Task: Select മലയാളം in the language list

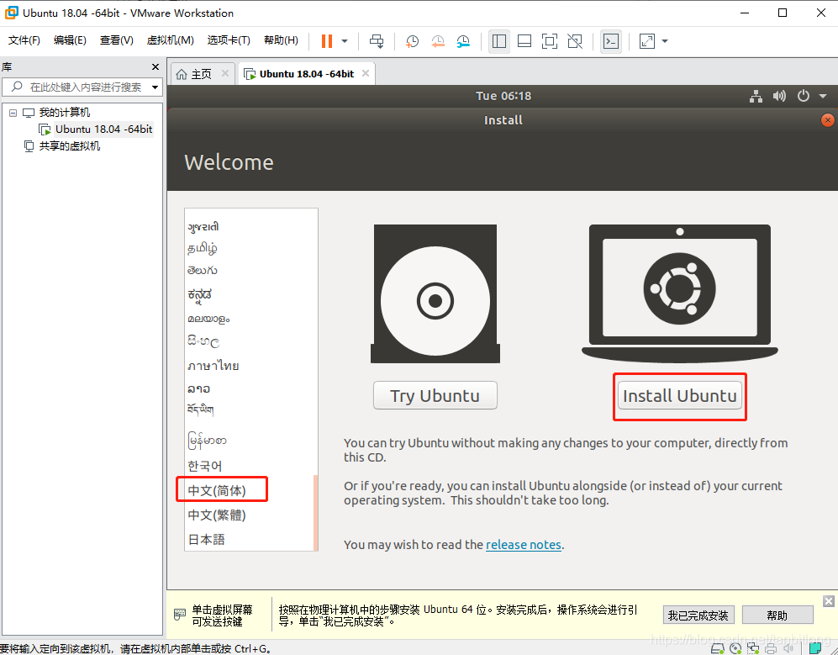Action: [208, 319]
